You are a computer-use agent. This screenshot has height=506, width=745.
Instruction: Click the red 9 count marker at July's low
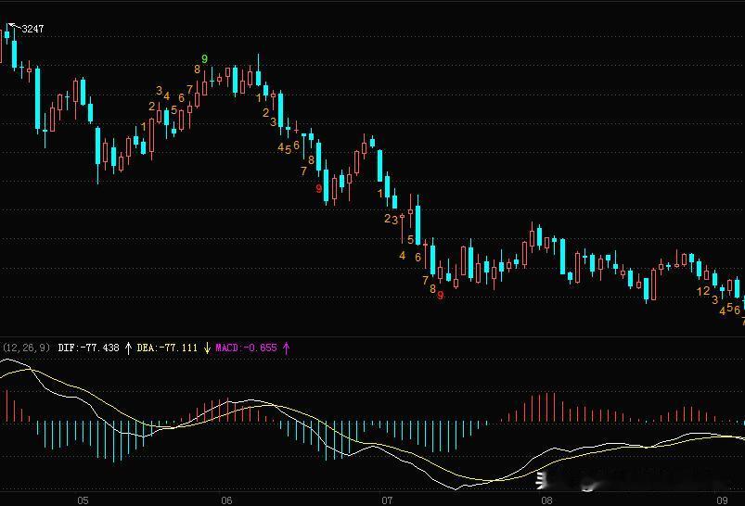click(441, 296)
